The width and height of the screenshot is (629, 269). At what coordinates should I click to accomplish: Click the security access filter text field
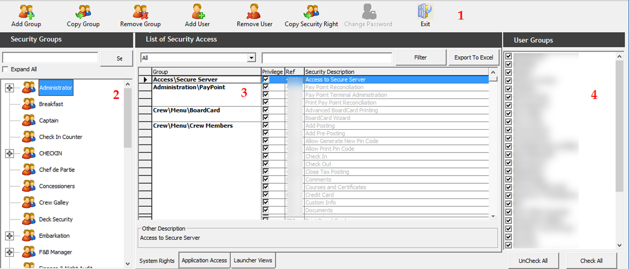click(327, 58)
